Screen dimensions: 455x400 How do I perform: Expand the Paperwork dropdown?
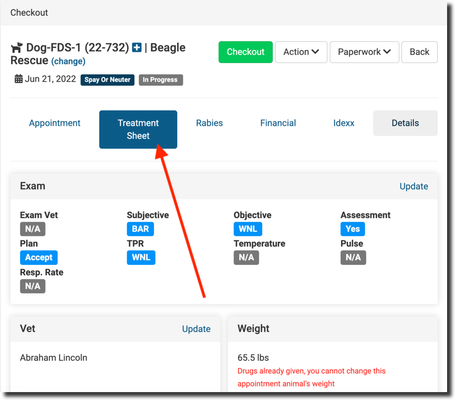[364, 52]
